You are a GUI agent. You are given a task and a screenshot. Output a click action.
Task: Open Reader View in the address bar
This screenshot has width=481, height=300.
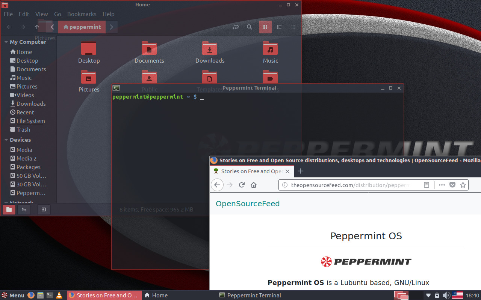[426, 185]
